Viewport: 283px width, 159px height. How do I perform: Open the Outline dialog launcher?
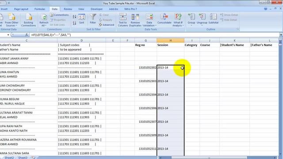pyautogui.click(x=238, y=29)
